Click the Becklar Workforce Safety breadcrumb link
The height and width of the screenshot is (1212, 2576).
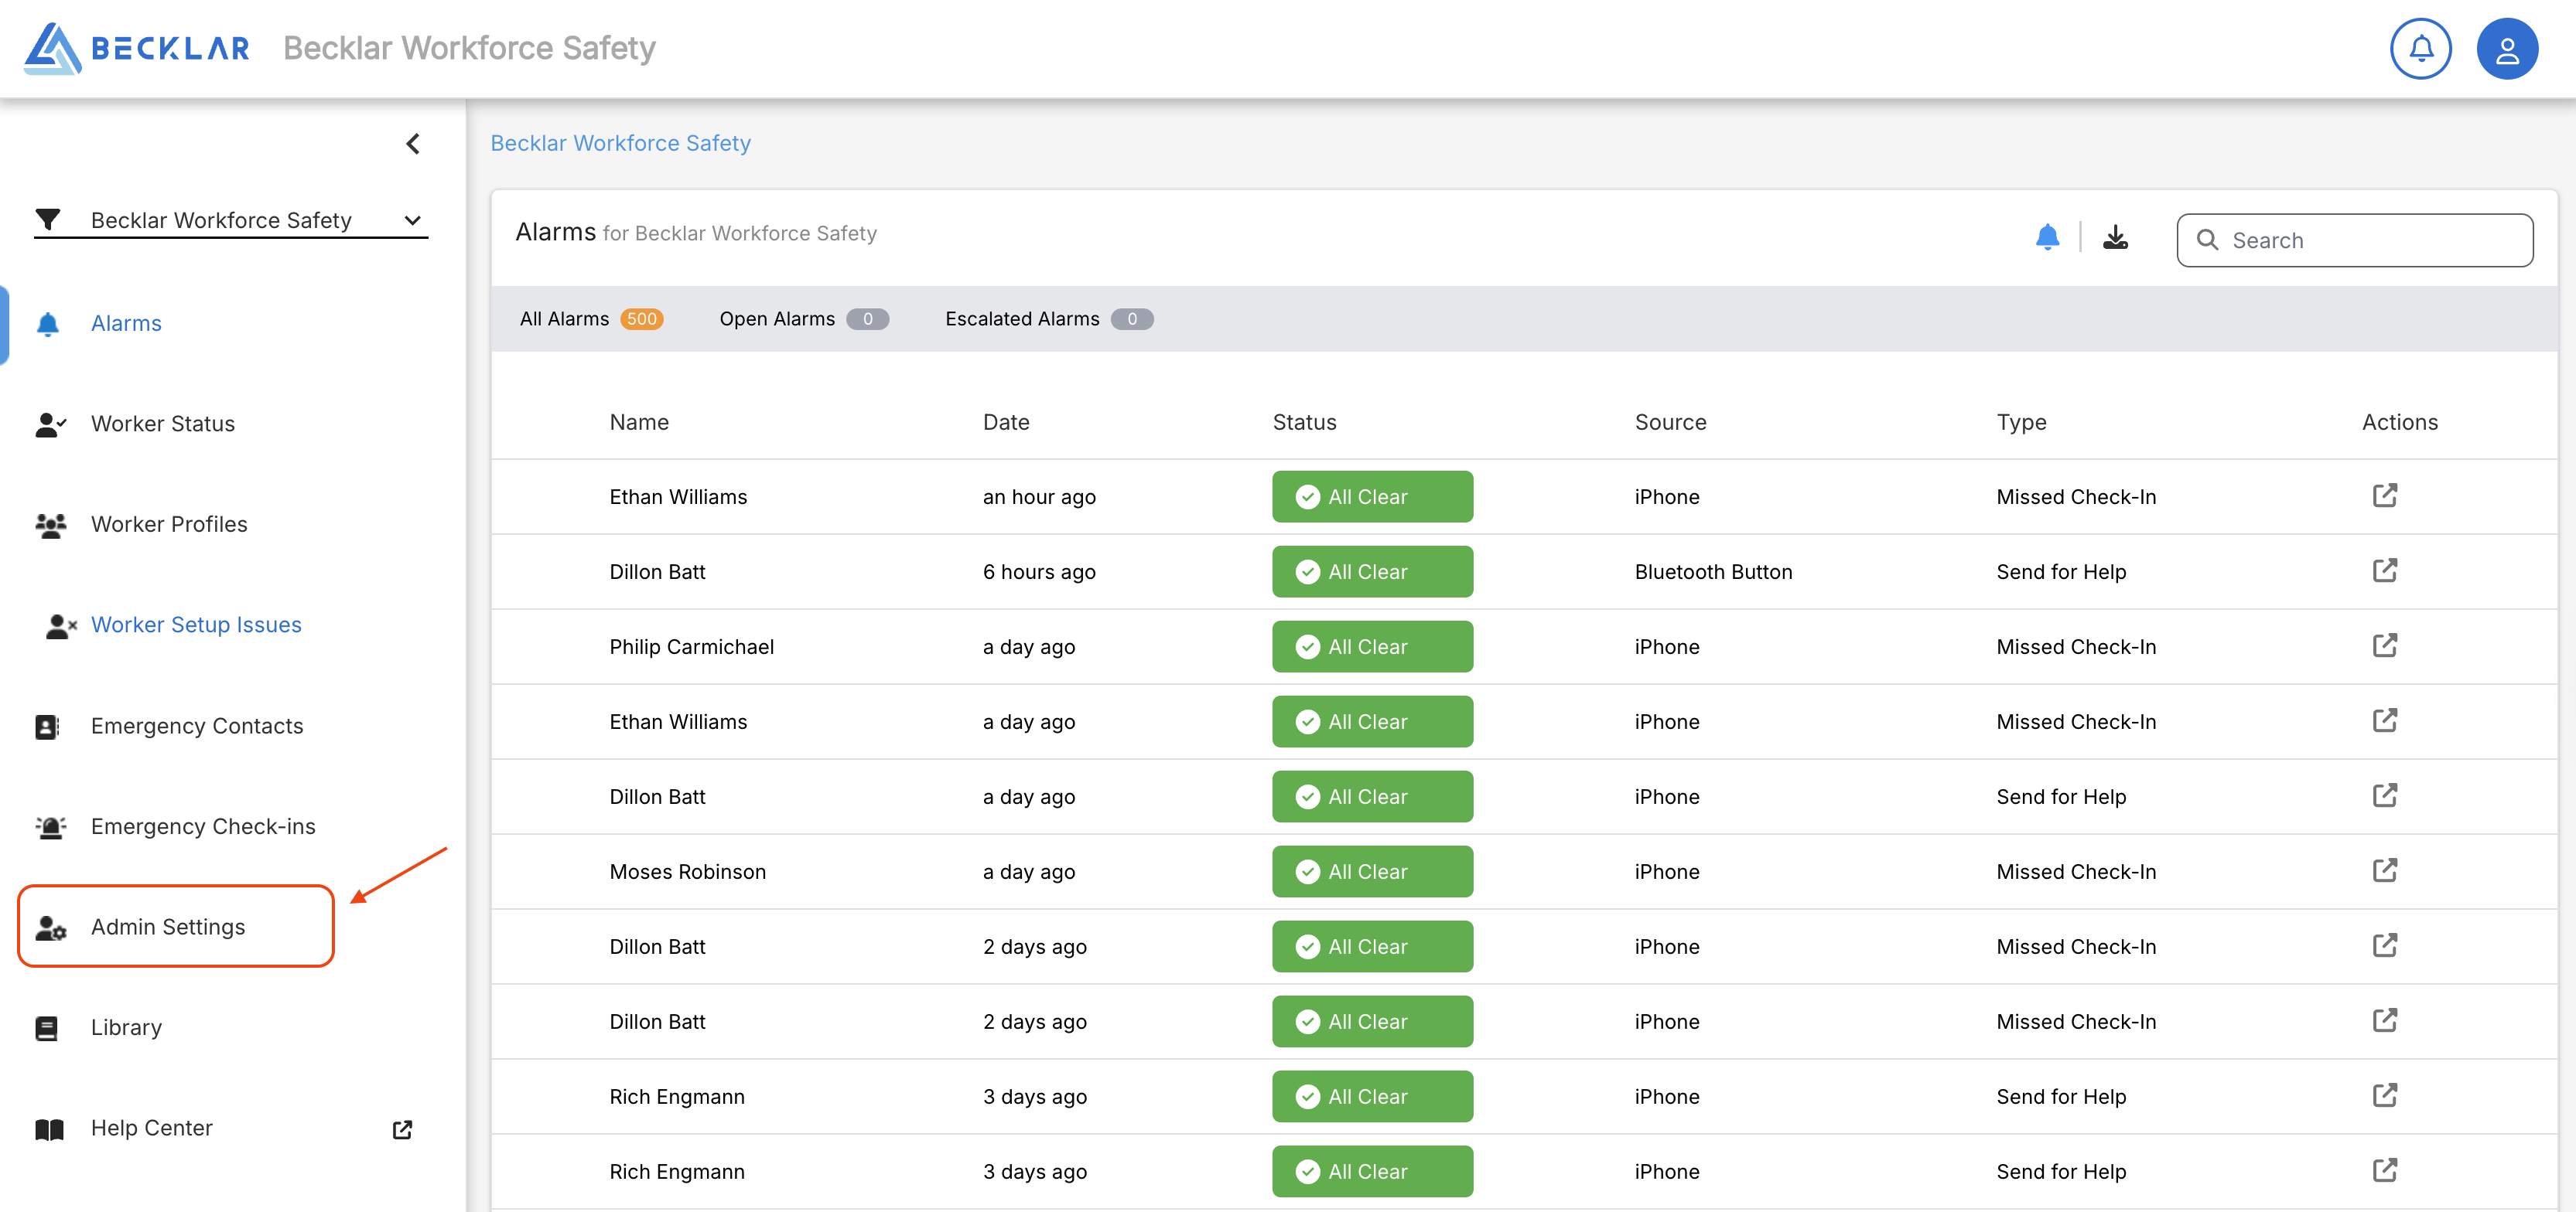620,143
